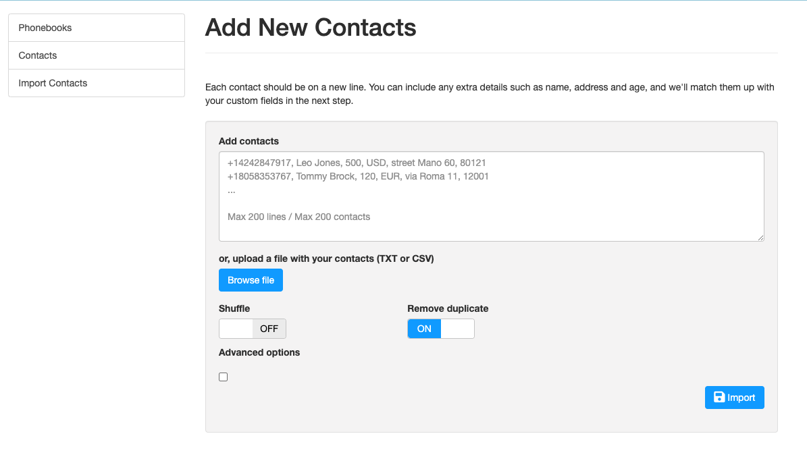Viewport: 807px width, 465px height.
Task: Click the floppy disk icon on Import
Action: pos(719,397)
